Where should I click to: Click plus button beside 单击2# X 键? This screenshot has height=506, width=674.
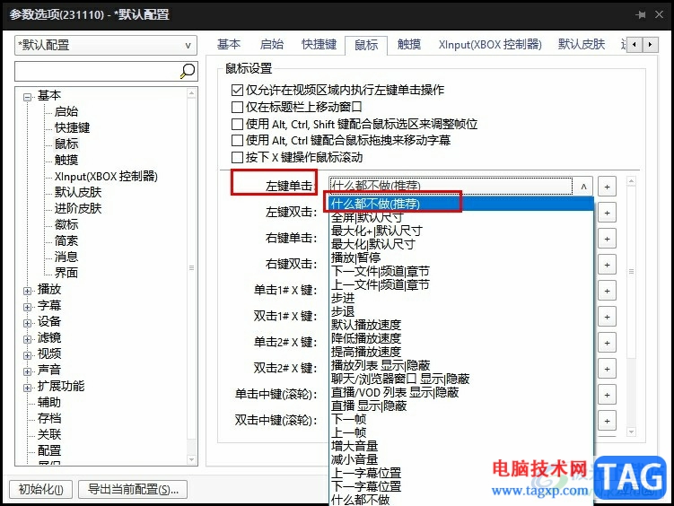click(x=607, y=343)
